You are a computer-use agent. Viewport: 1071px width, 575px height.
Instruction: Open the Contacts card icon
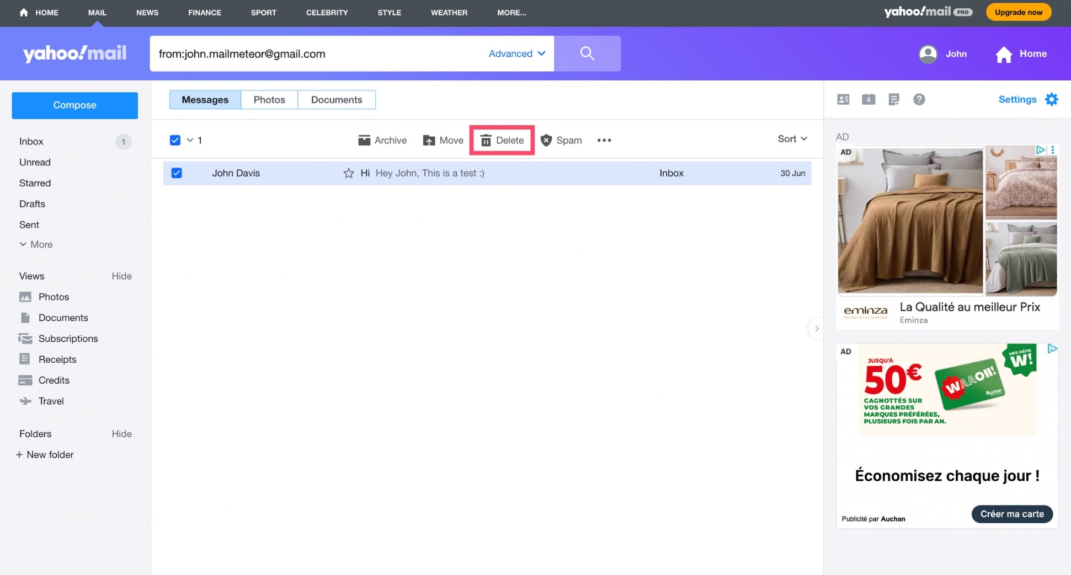coord(843,99)
